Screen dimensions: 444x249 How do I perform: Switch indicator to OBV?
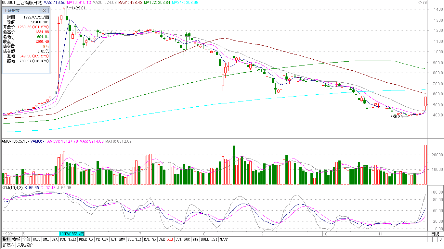point(105,239)
